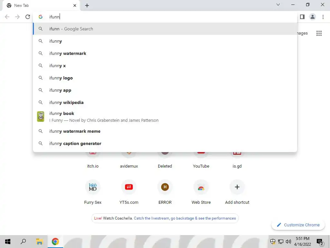This screenshot has width=330, height=248.
Task: Open the Windows Start menu
Action: (8, 242)
